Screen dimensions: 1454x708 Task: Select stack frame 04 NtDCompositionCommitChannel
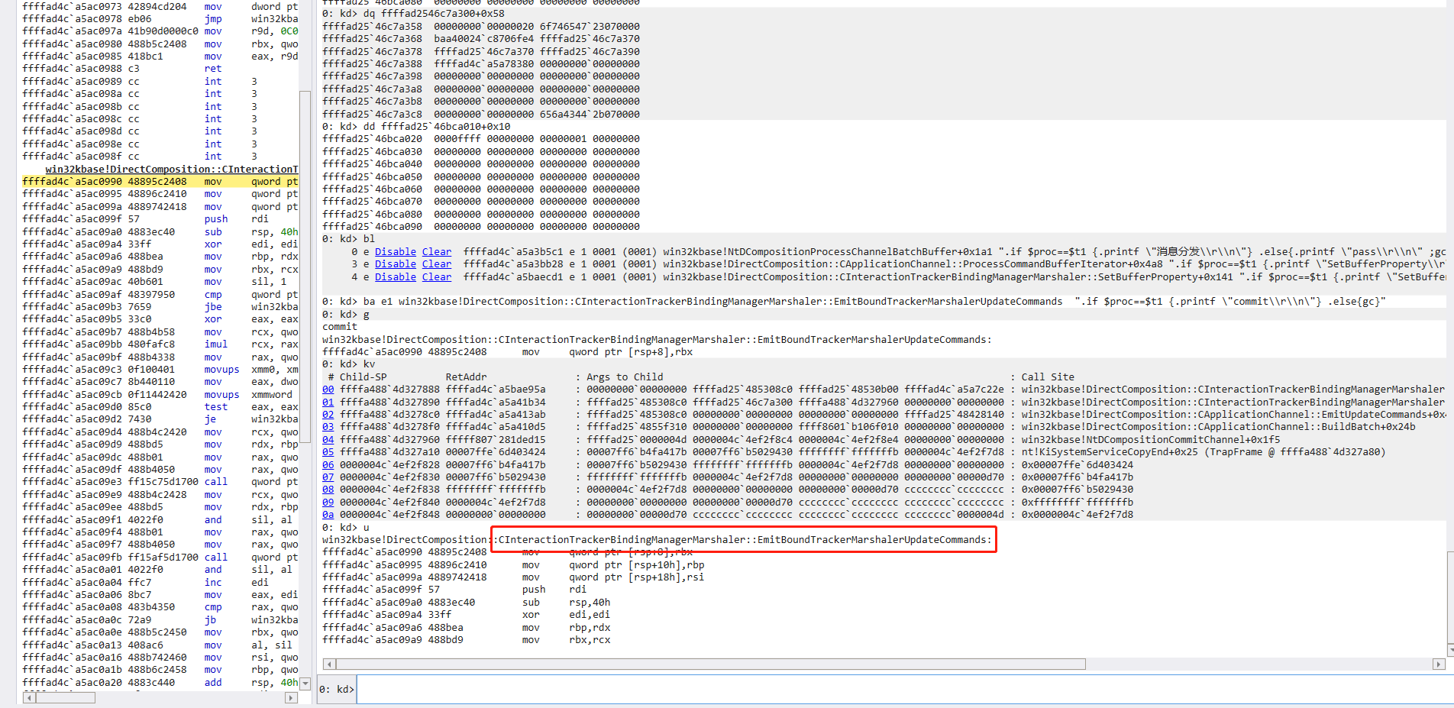coord(328,440)
